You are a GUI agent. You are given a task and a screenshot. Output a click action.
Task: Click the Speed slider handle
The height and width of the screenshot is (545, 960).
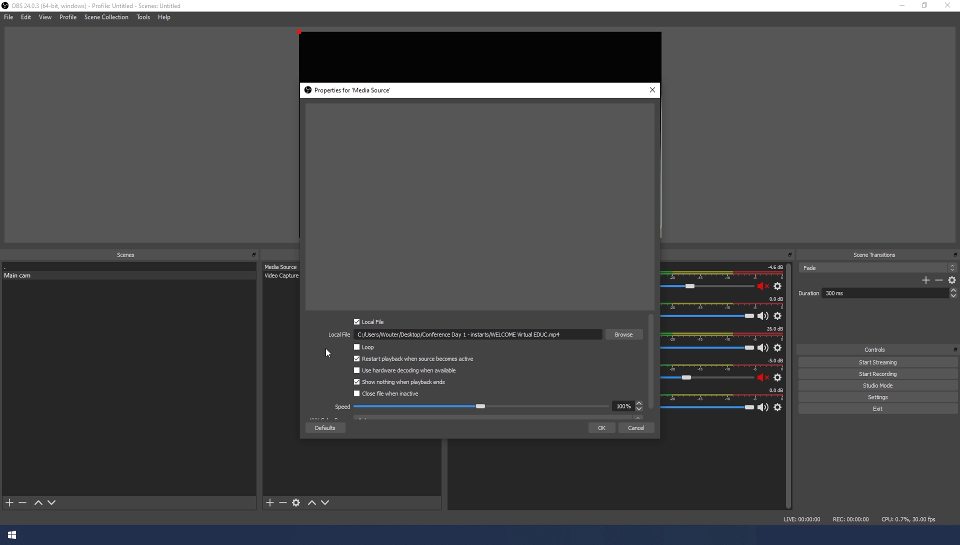[x=480, y=406]
